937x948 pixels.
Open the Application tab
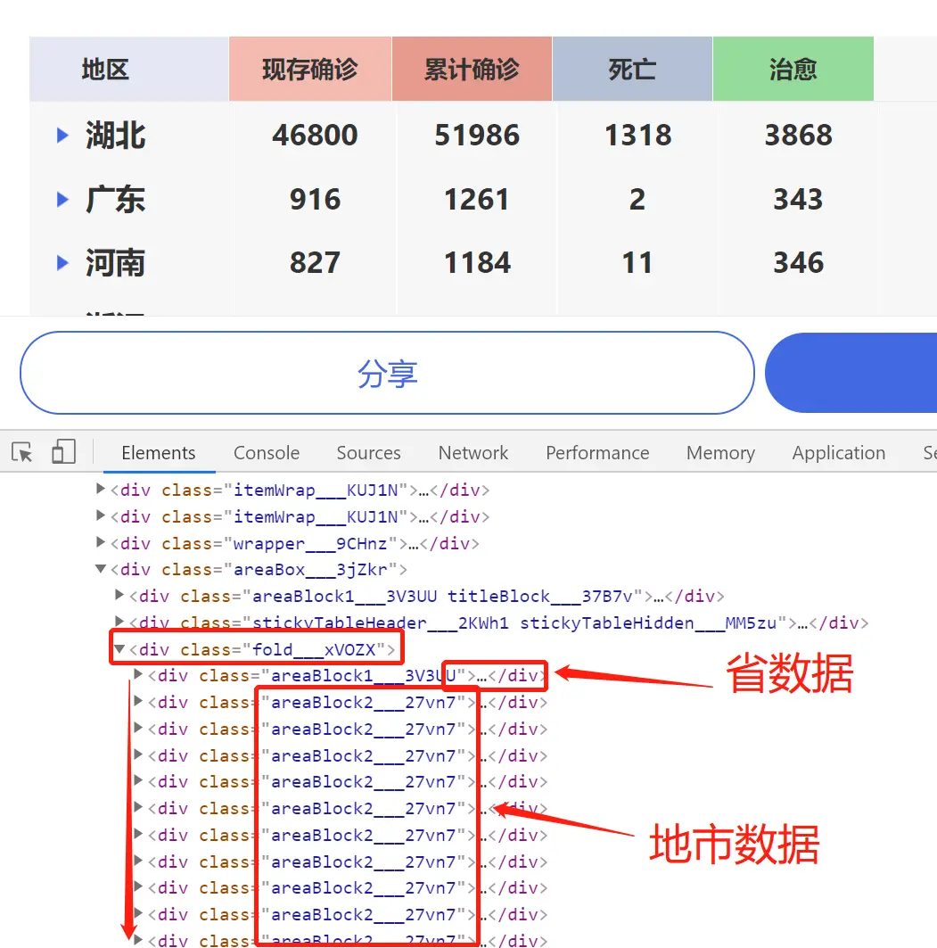click(838, 453)
